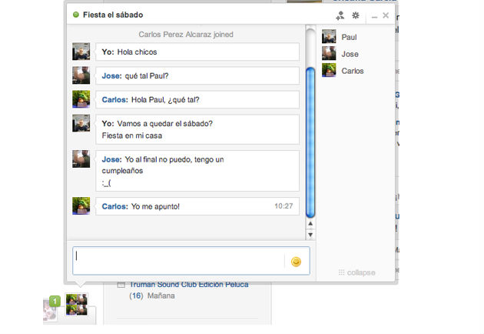
Task: Click 'Carlos Perez Alcaraz joined' notice
Action: click(186, 35)
